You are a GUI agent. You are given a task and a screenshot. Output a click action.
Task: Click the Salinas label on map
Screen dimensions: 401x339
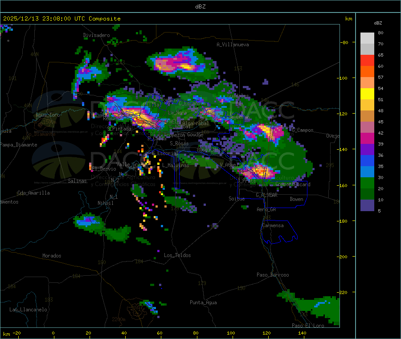78,181
